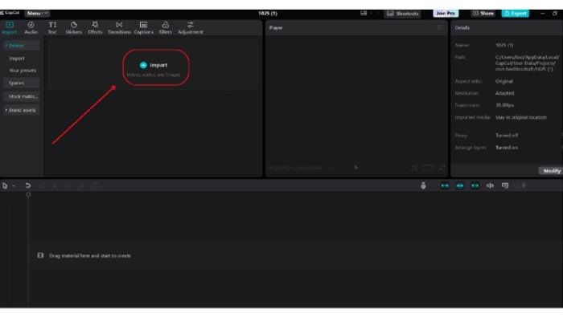Screen dimensions: 563x321
Task: Open the layout switcher dropdown
Action: 366,14
